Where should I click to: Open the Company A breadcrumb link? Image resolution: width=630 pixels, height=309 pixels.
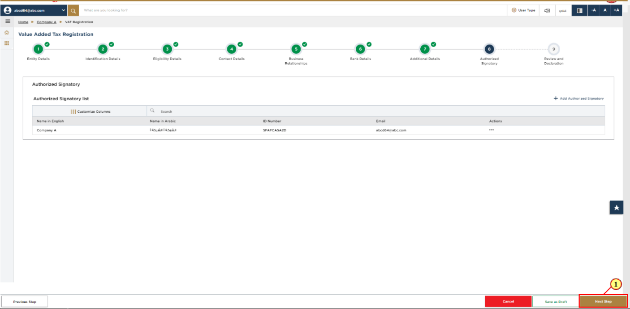[47, 22]
